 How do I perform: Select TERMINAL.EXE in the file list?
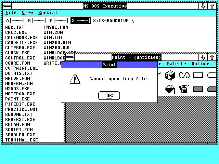[22, 140]
